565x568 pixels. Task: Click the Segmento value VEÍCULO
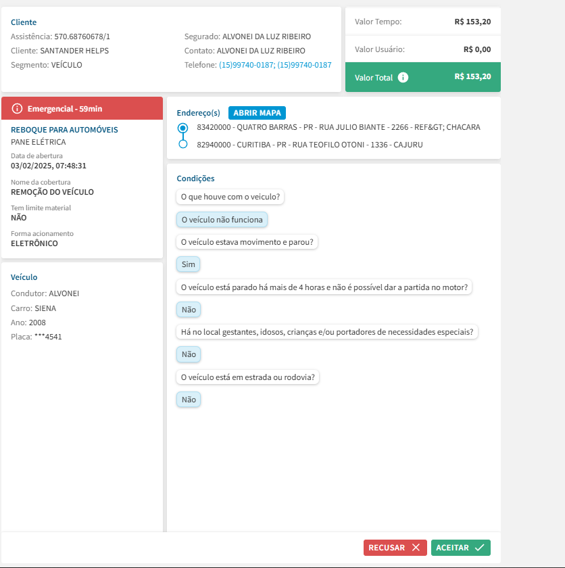67,65
